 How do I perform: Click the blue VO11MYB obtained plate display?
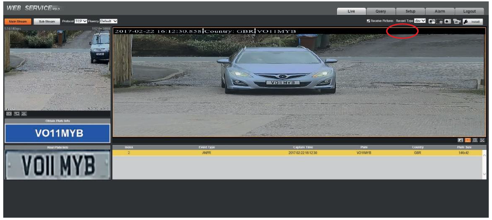click(x=57, y=133)
